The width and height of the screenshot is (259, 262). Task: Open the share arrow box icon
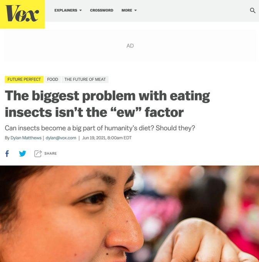[x=38, y=154]
